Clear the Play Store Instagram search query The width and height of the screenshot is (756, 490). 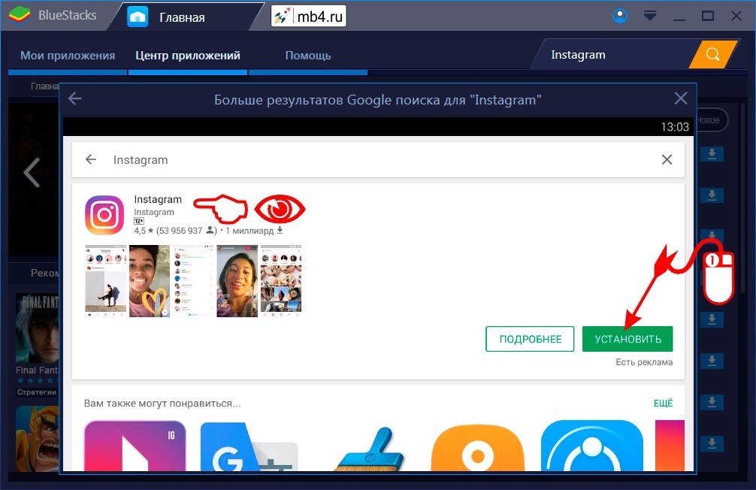point(666,159)
